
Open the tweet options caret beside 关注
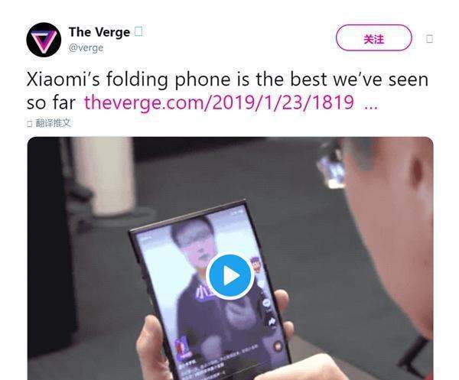[429, 39]
